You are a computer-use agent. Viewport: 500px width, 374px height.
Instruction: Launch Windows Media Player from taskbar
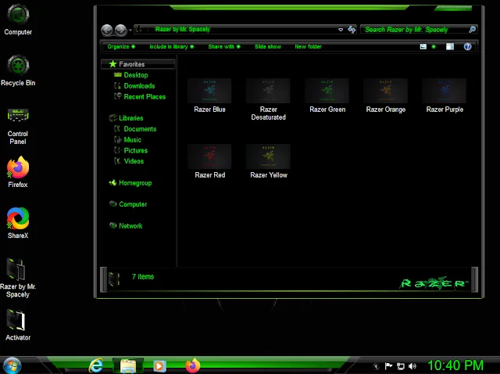pos(159,365)
